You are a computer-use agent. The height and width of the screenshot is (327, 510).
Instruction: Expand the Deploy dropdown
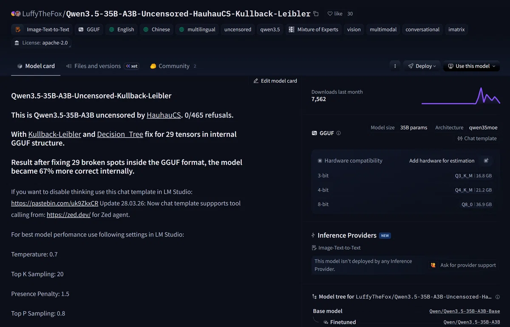(x=422, y=66)
